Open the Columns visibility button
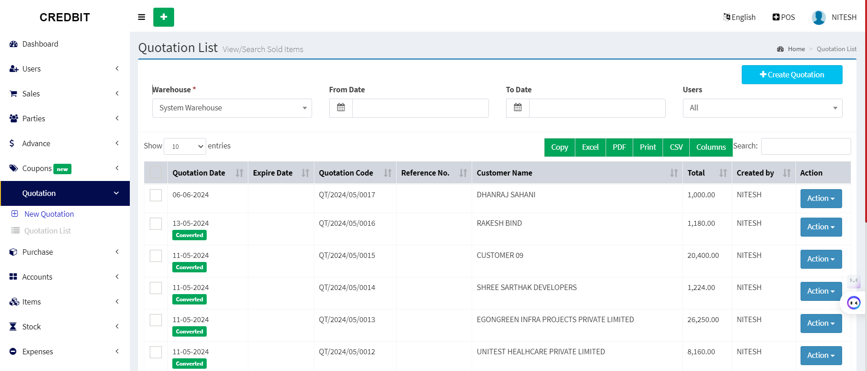This screenshot has width=867, height=371. [711, 147]
